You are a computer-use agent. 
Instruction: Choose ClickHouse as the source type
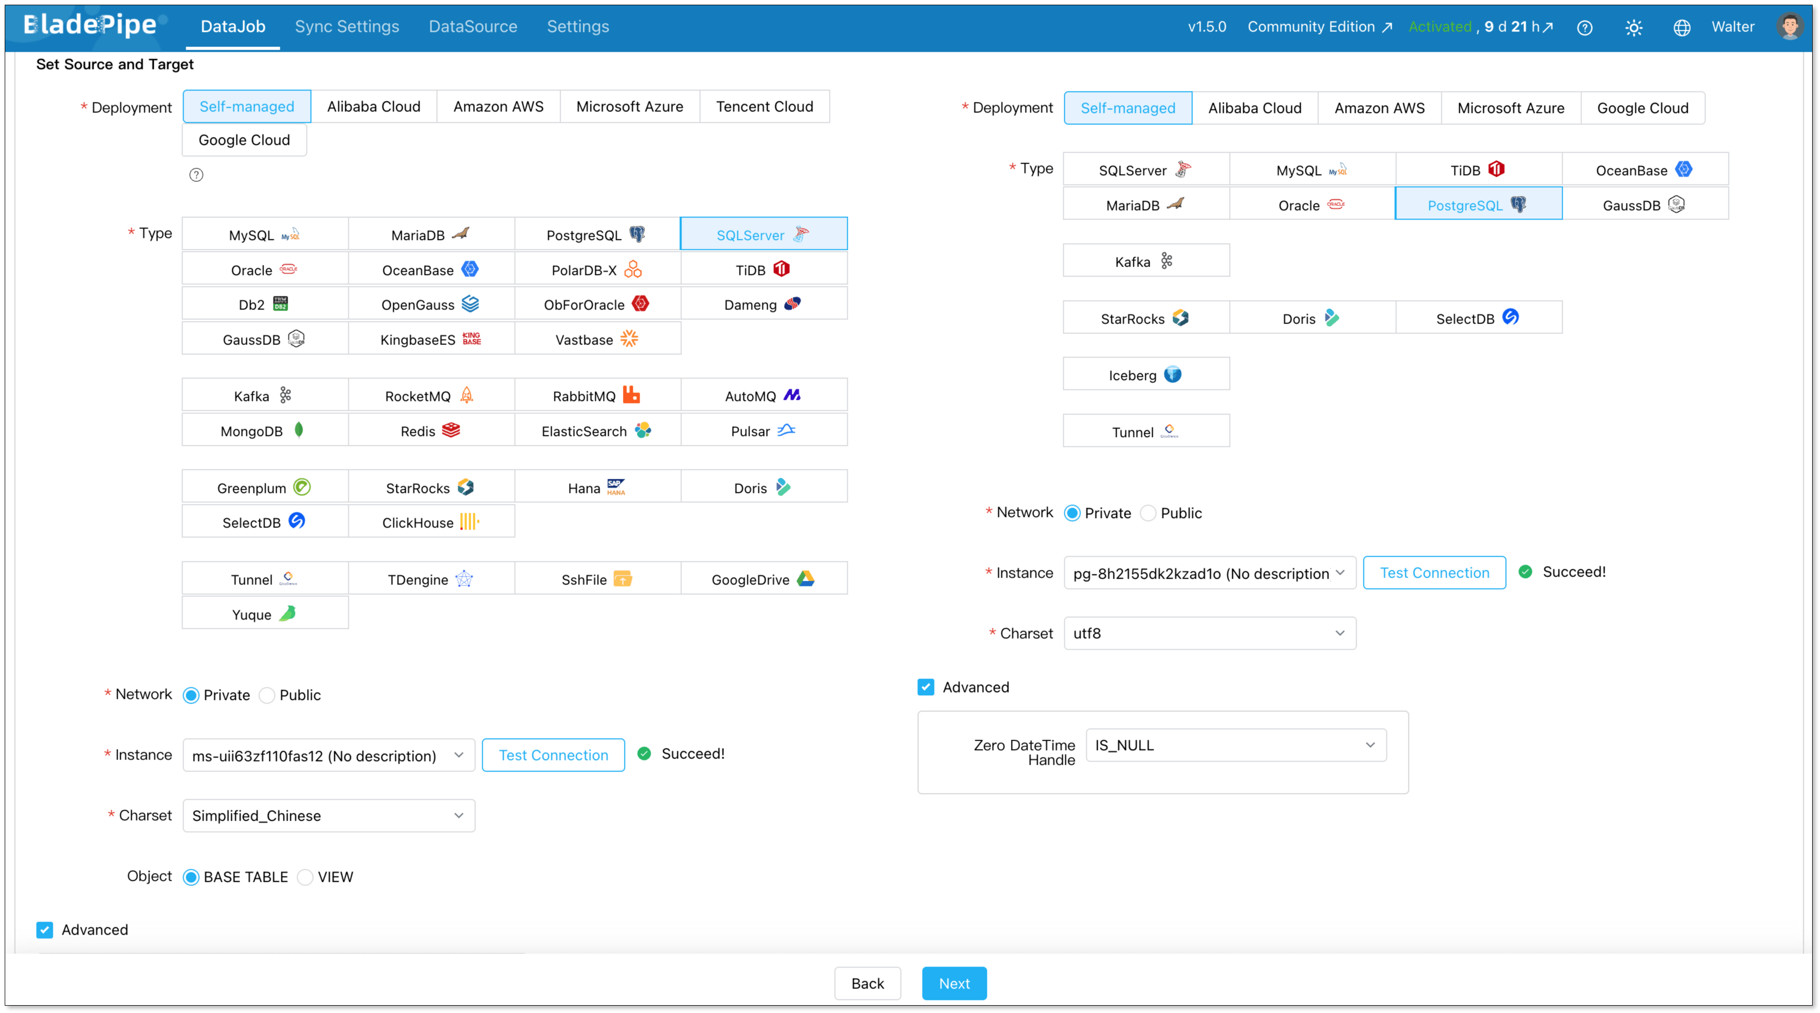point(431,522)
